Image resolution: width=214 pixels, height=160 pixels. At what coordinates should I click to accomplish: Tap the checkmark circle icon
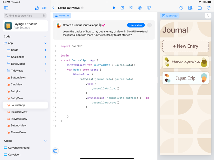click(181, 8)
